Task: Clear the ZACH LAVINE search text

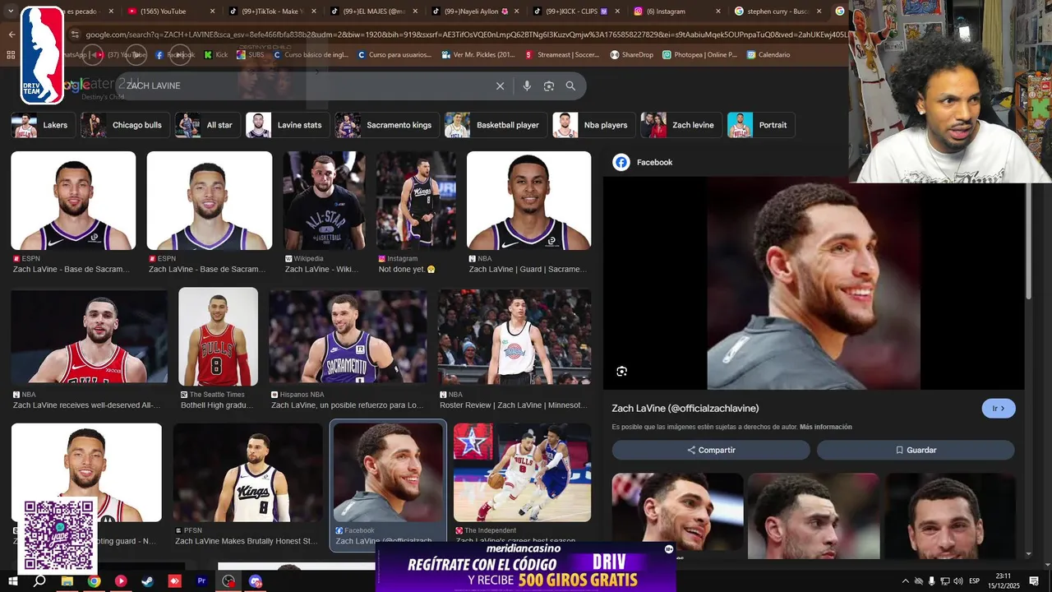Action: pyautogui.click(x=500, y=86)
